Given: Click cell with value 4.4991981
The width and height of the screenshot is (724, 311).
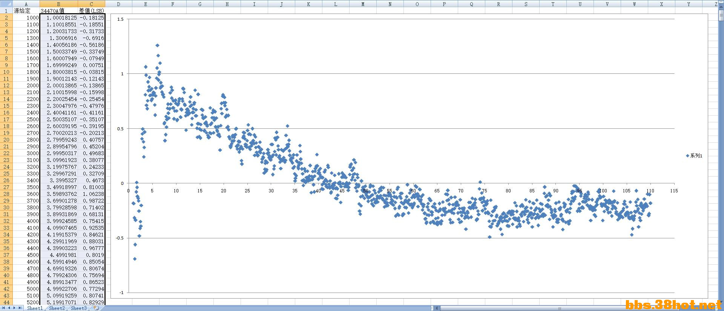Looking at the screenshot, I should coord(58,255).
